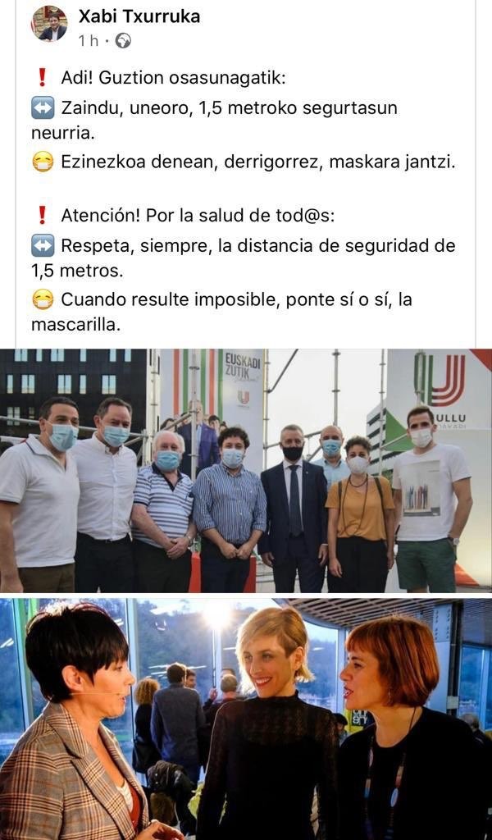
Task: Open the post's "1 h" timestamp
Action: (x=89, y=41)
